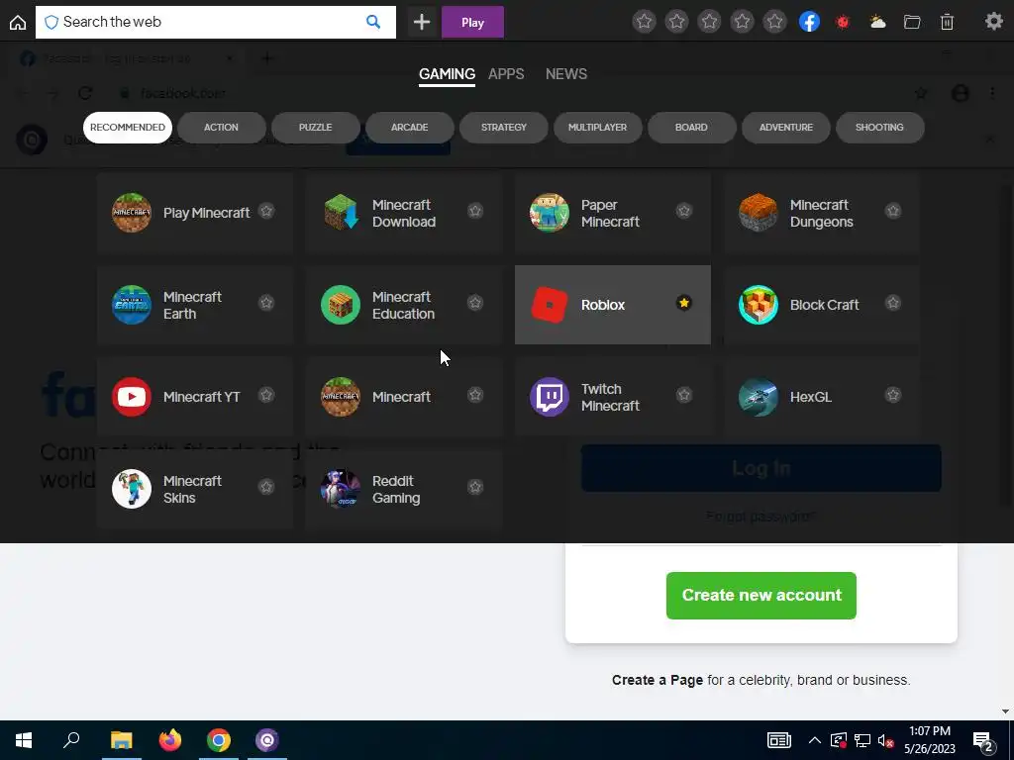
Task: Select the ADVENTURE category pill
Action: click(x=785, y=128)
